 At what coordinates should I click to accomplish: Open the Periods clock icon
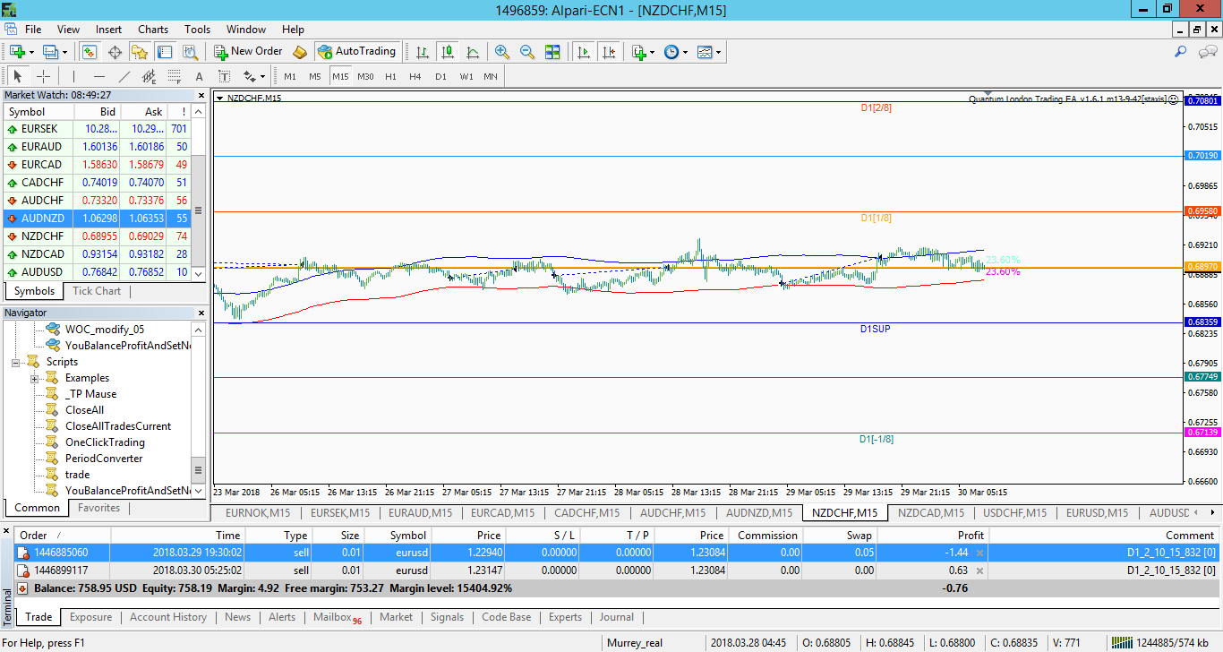click(671, 52)
